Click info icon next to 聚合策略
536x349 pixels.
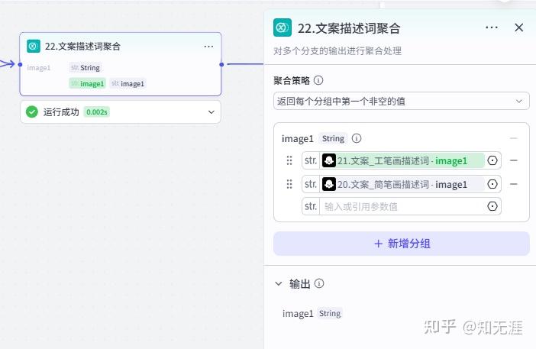[x=318, y=80]
